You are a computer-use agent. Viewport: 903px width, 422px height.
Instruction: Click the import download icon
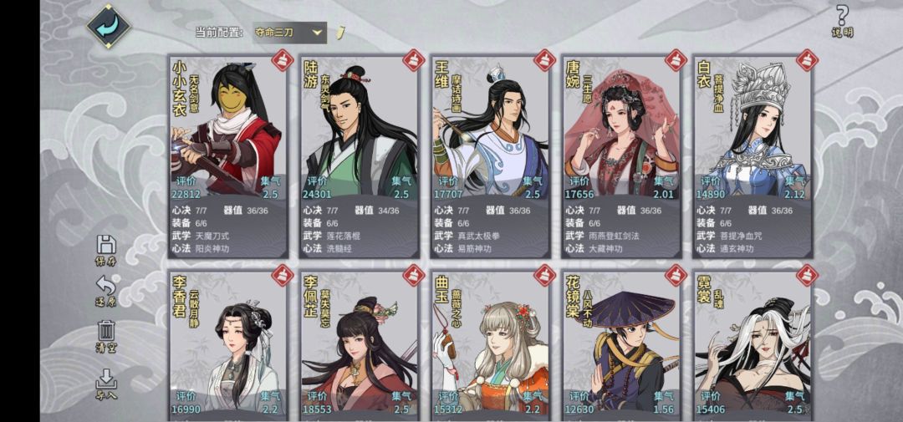click(x=106, y=384)
